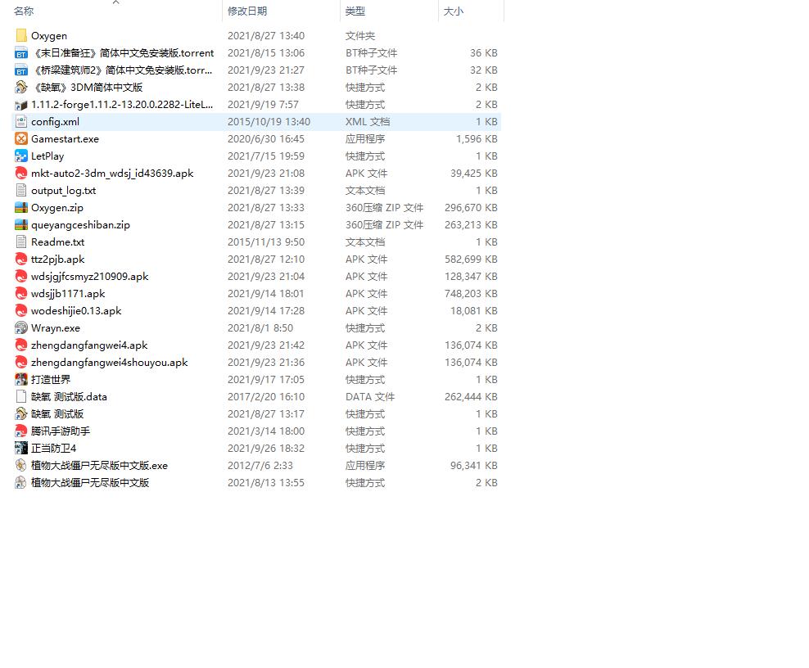Select the 腾讯手游助手 name text
This screenshot has height=668, width=809.
click(61, 431)
